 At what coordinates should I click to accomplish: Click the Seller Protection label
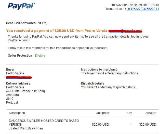click(x=20, y=56)
